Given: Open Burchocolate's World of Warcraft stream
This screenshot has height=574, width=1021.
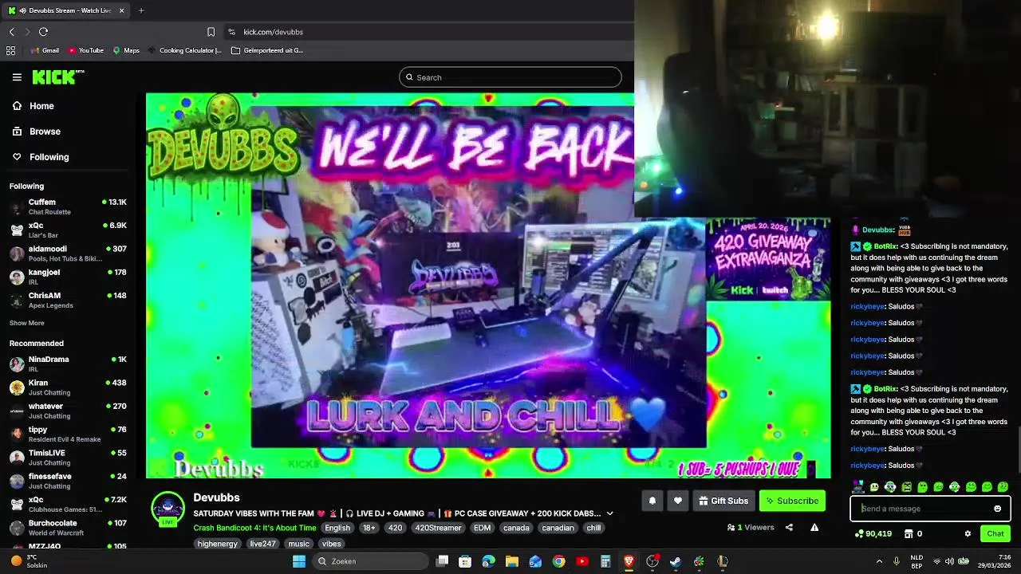Looking at the screenshot, I should point(68,527).
